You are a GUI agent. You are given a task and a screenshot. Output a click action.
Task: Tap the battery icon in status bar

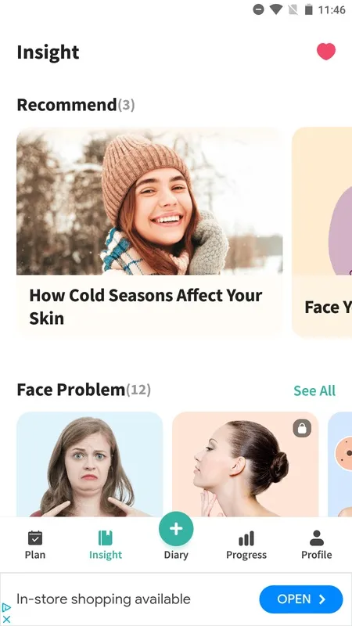308,9
